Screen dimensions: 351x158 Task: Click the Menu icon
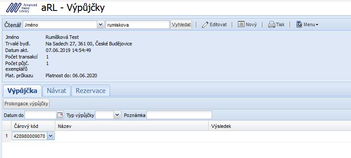[299, 24]
